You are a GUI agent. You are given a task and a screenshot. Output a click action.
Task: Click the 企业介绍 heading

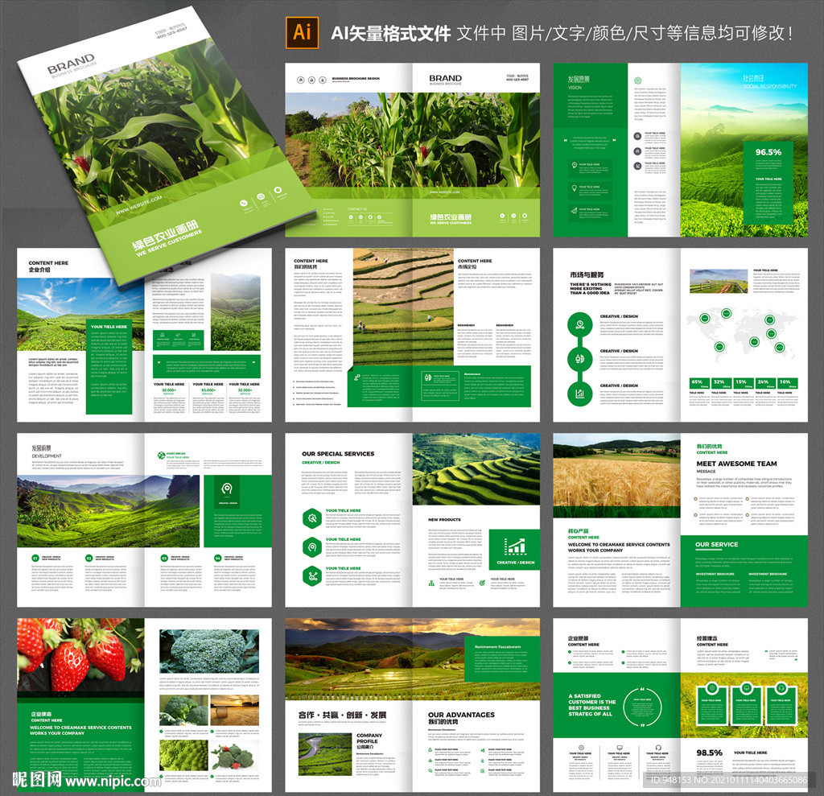tap(39, 270)
